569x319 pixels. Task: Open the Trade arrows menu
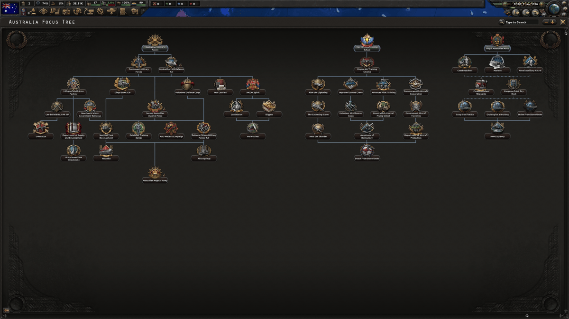click(77, 11)
